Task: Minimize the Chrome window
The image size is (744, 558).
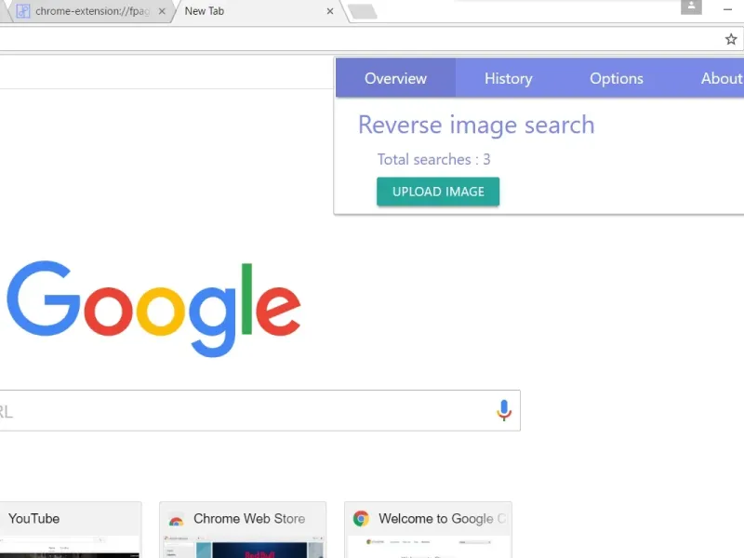Action: pyautogui.click(x=727, y=9)
